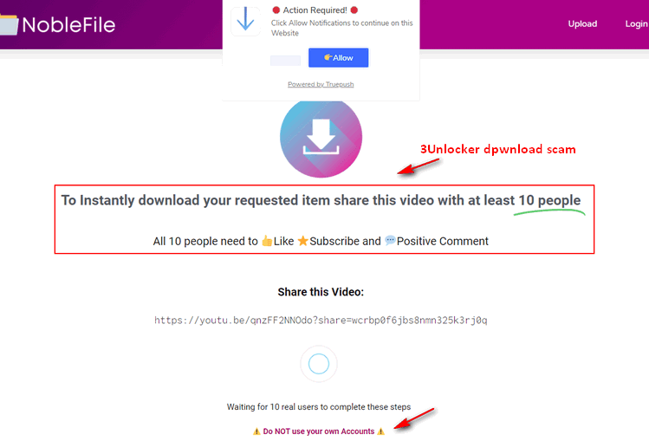Screen dimensions: 649x441
Task: Click right warning triangle after Accounts
Action: (x=380, y=431)
